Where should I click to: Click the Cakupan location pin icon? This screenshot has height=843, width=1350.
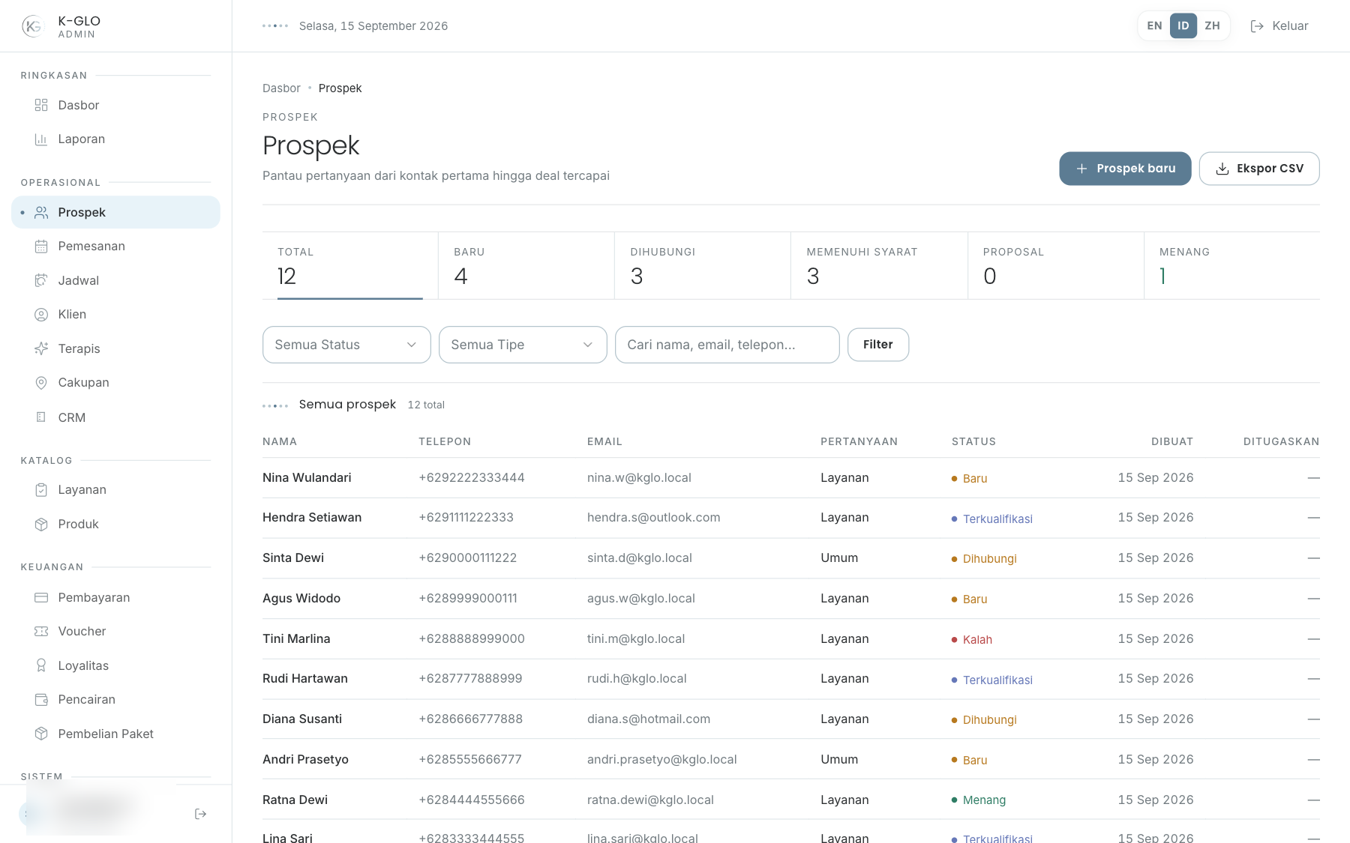(41, 383)
